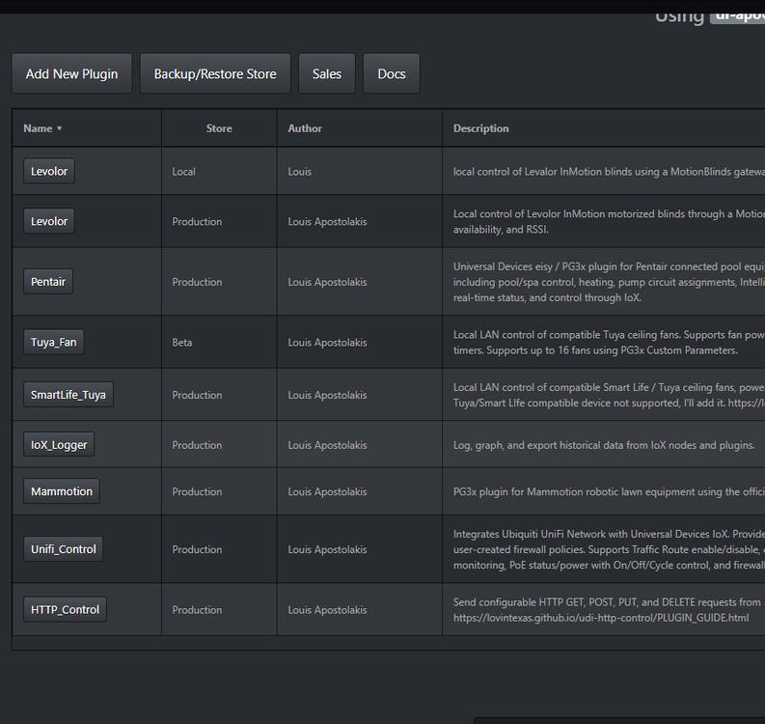Click Louis Apostolakis in IoX_Logger row
This screenshot has height=724, width=765.
327,445
